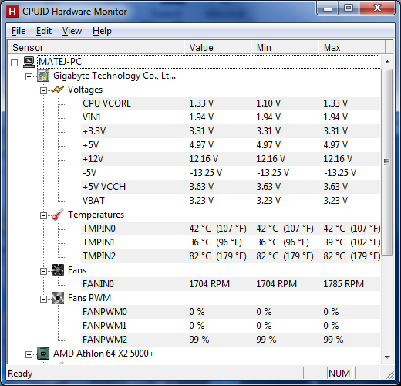The height and width of the screenshot is (386, 401).
Task: Open the File menu
Action: click(19, 31)
